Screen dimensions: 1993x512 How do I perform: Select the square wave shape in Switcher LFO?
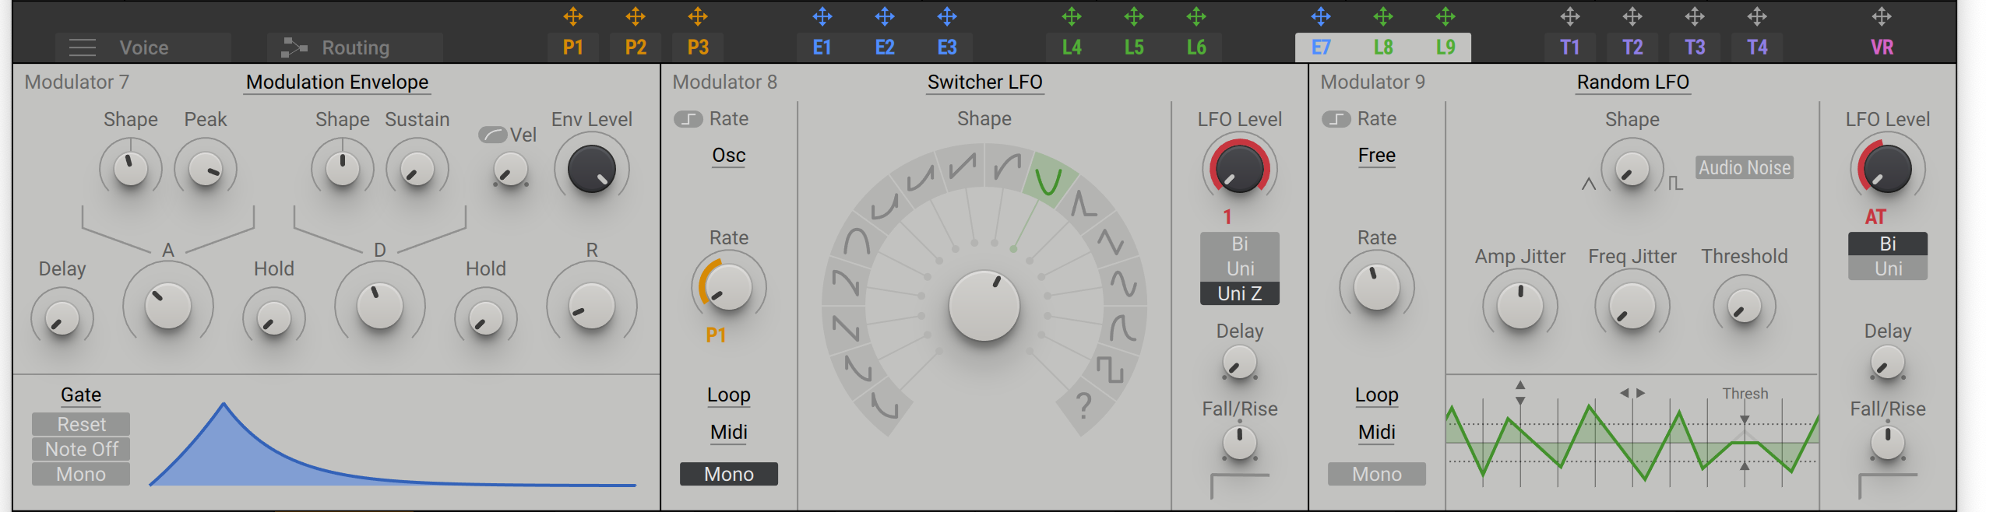pos(1110,369)
